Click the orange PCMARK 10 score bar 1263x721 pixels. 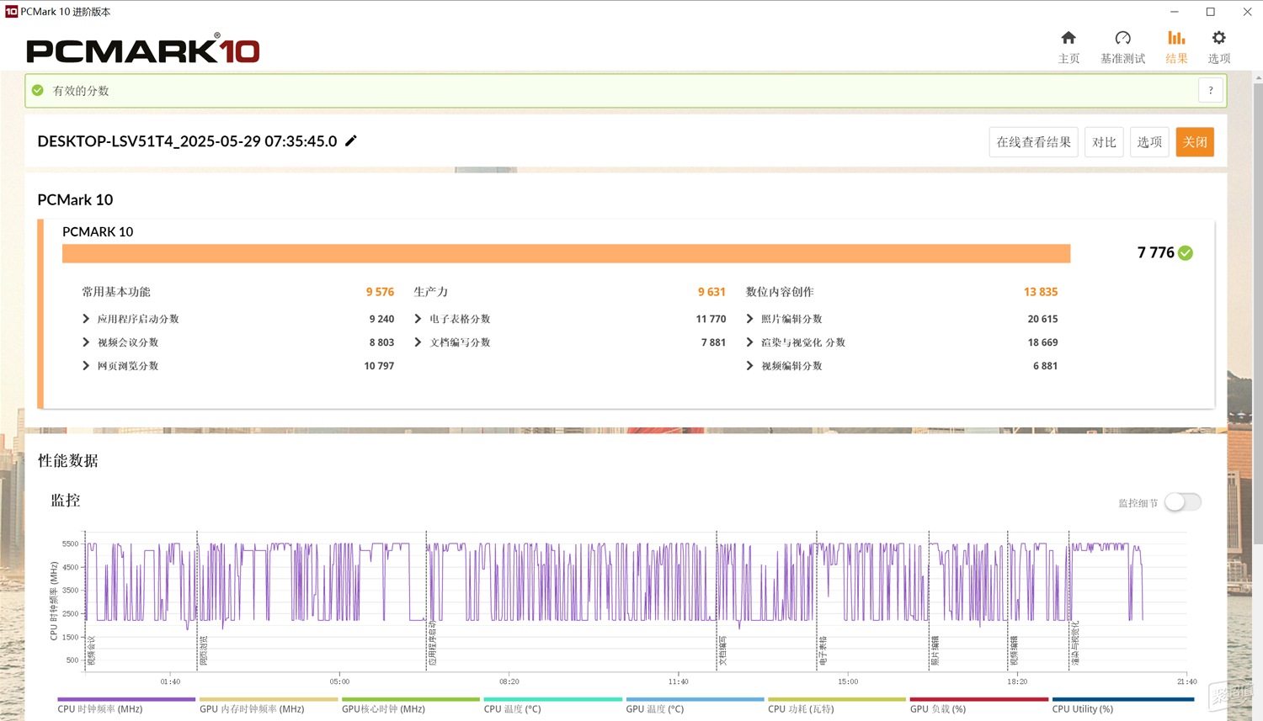[566, 253]
